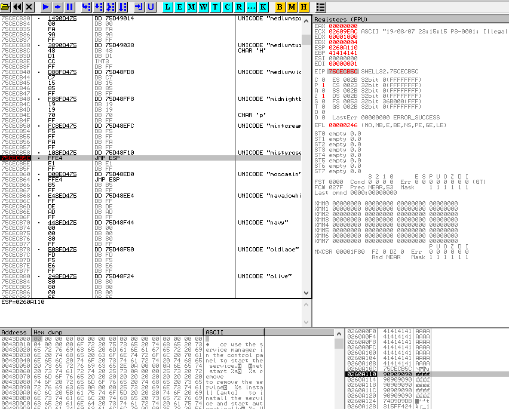Execute till user code (U icon)
The image size is (509, 409).
151,7
